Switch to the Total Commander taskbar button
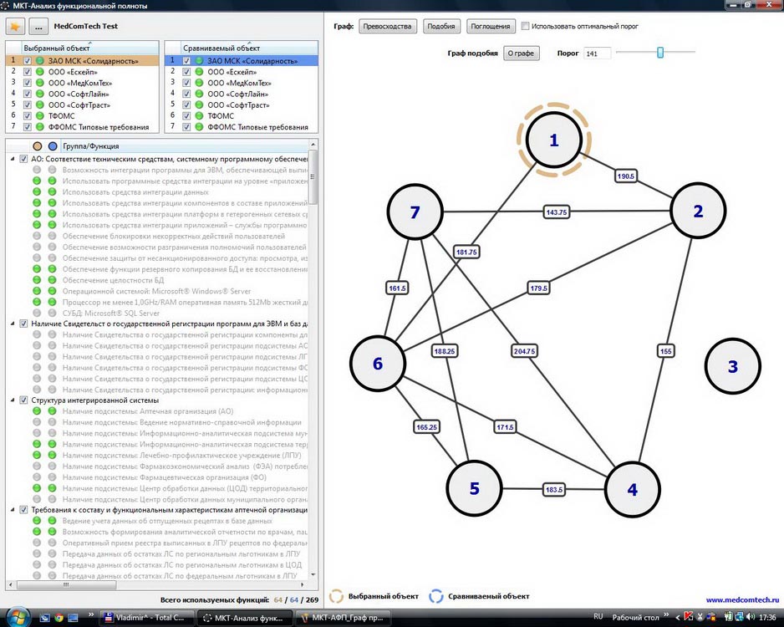The height and width of the screenshot is (627, 784). tap(145, 618)
